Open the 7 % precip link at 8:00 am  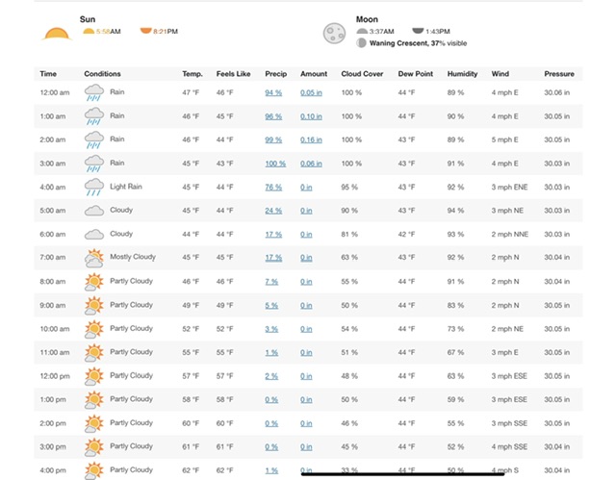coord(271,282)
